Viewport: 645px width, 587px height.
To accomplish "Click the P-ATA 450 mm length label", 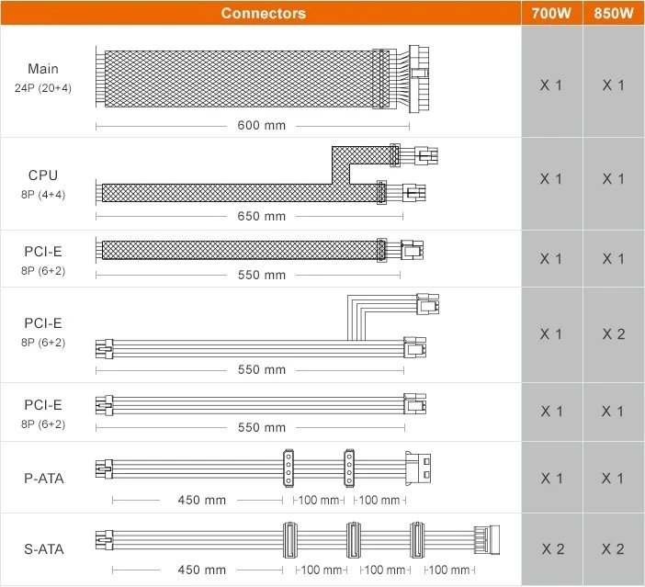I will (201, 501).
